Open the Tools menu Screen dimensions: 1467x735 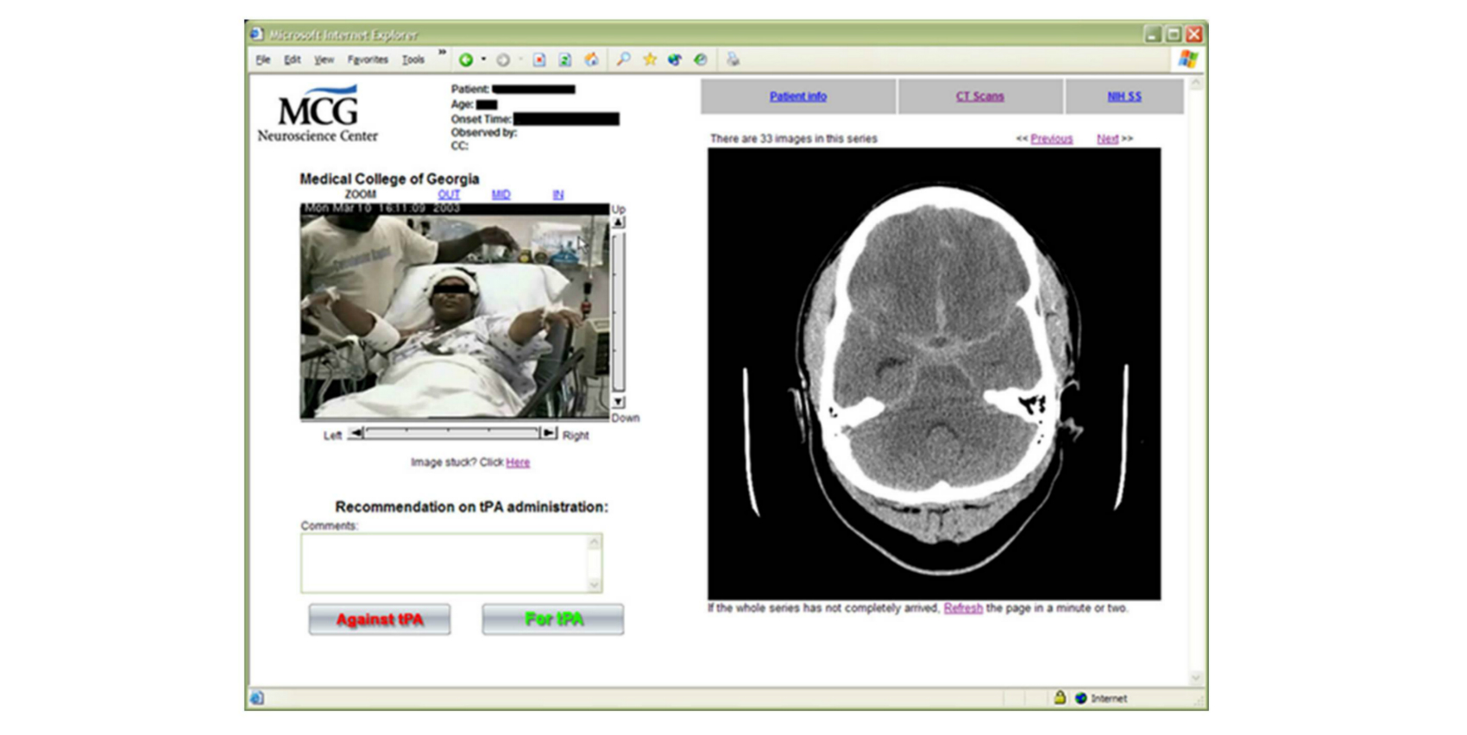(x=413, y=60)
